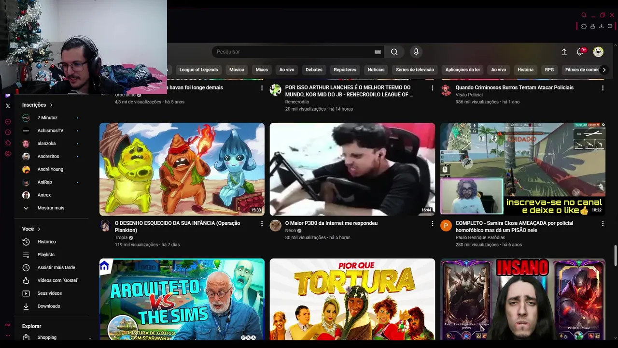Viewport: 618px width, 348px height.
Task: Open options menu for Renecrodilo video
Action: coord(432,88)
